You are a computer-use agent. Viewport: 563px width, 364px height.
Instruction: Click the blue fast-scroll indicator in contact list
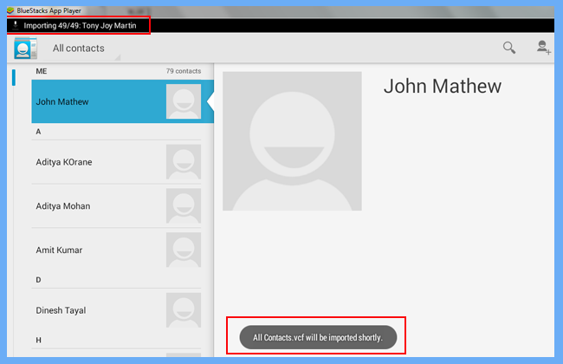[14, 78]
